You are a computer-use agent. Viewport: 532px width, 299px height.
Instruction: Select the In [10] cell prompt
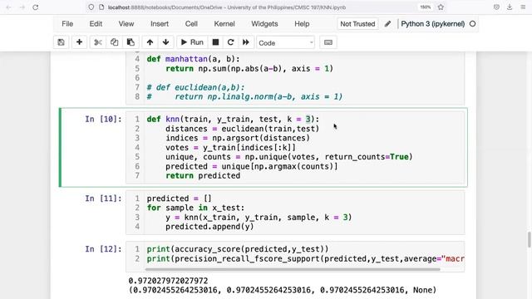pyautogui.click(x=103, y=120)
